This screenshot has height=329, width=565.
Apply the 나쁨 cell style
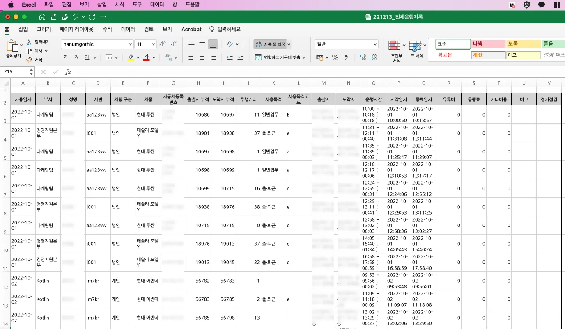click(488, 44)
